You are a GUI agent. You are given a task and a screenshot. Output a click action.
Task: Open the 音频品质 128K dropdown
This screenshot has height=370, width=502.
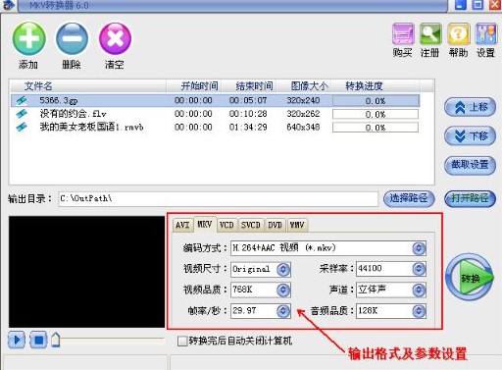pyautogui.click(x=419, y=311)
